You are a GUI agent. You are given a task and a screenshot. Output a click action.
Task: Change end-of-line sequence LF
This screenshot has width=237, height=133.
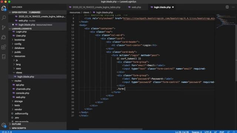(215, 132)
